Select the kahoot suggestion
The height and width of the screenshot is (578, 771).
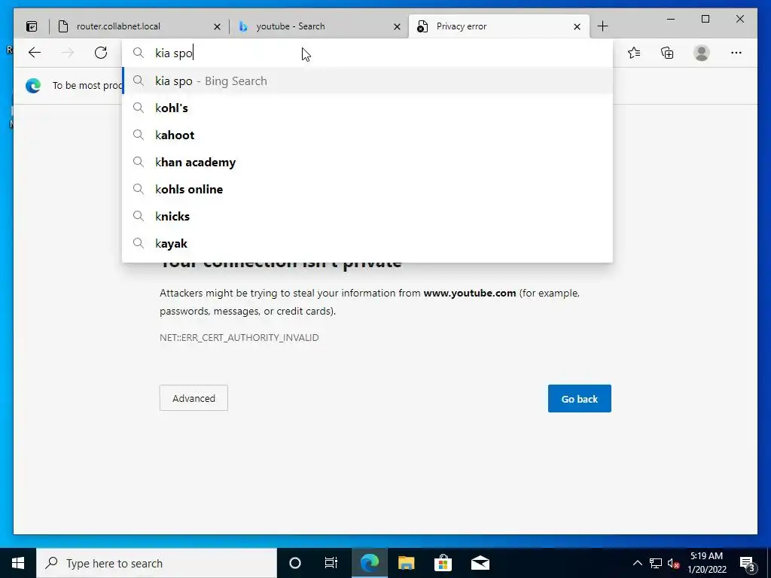coord(367,135)
